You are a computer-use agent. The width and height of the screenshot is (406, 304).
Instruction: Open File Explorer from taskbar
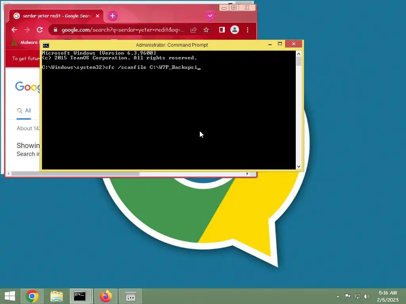click(57, 296)
